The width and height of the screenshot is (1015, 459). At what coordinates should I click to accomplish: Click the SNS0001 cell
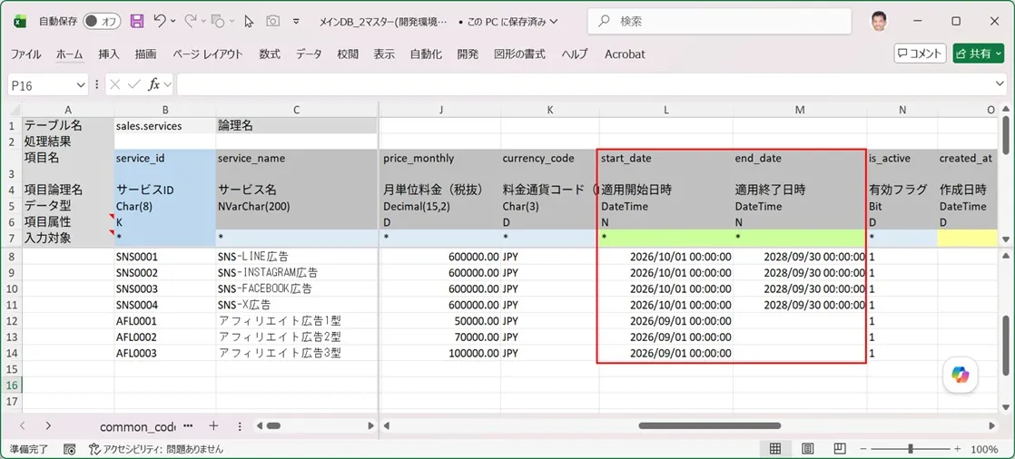(x=165, y=256)
